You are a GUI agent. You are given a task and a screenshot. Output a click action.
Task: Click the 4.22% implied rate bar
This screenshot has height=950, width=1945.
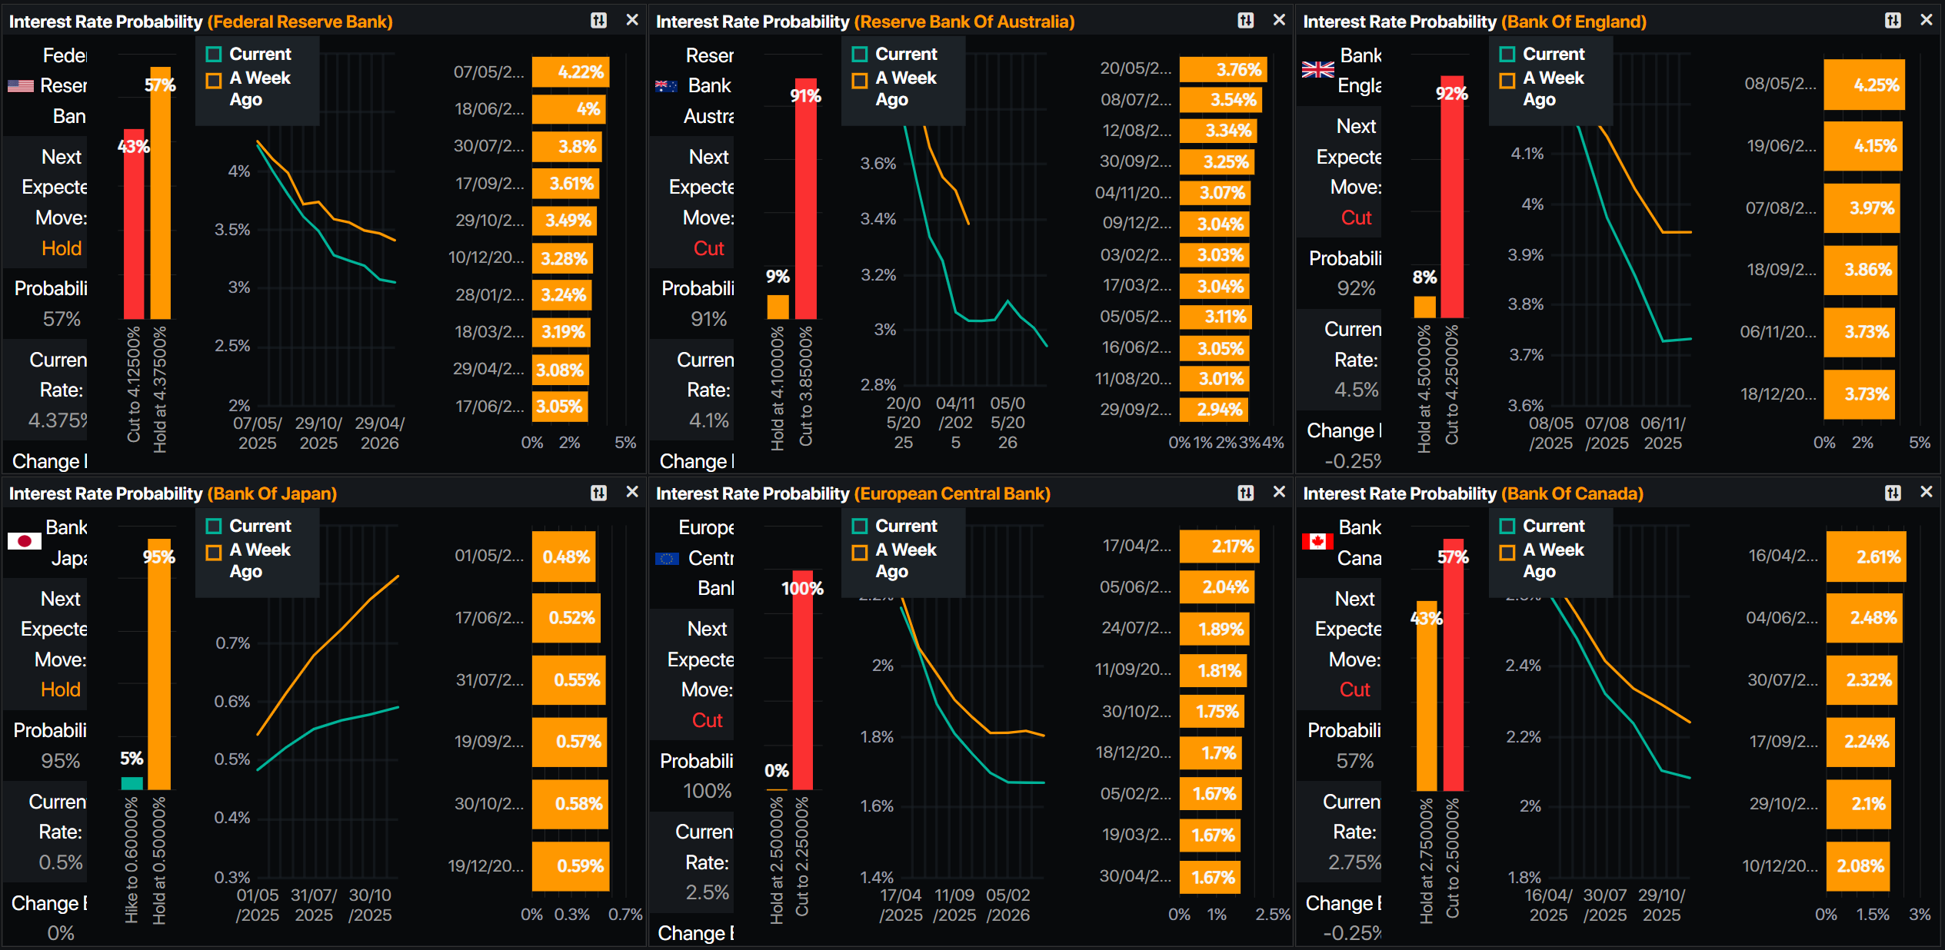click(x=570, y=72)
